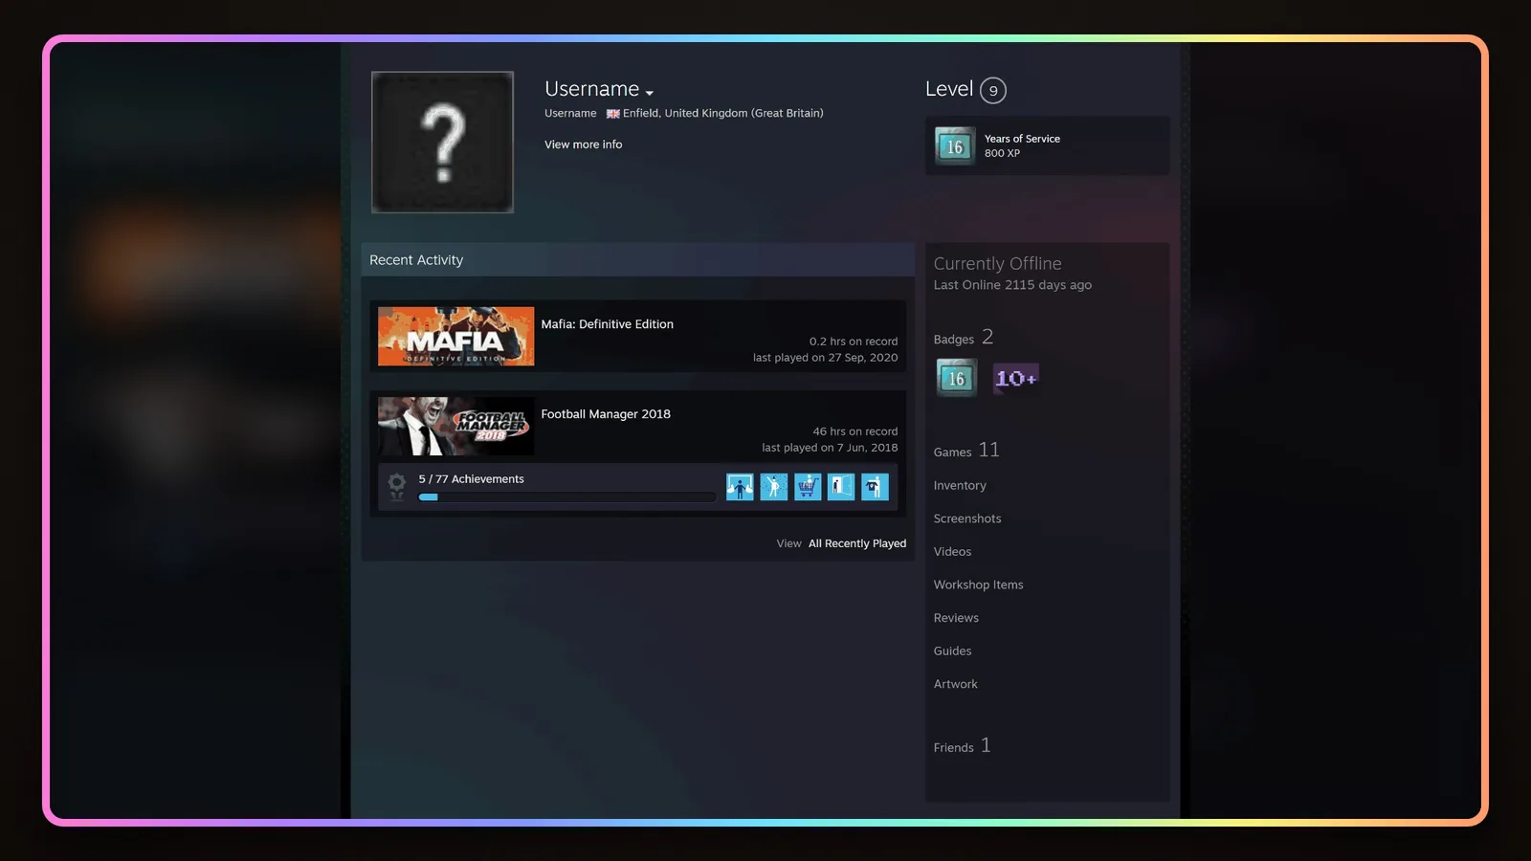
Task: Open the Friends 1 list
Action: [962, 746]
